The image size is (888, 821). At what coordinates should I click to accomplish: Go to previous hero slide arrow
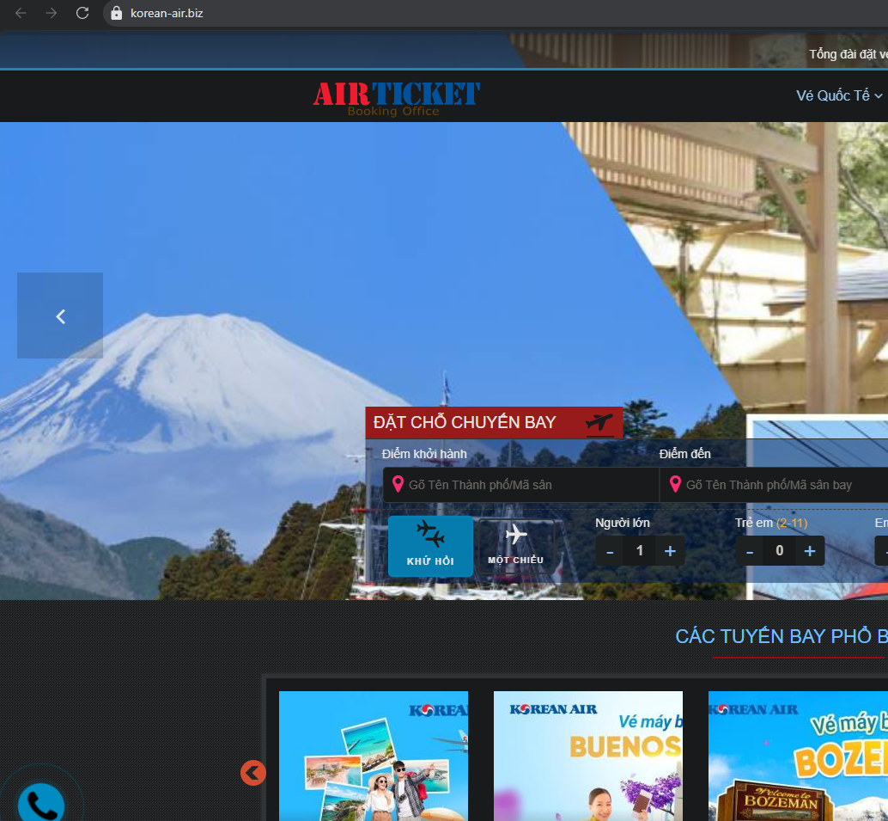pyautogui.click(x=60, y=316)
